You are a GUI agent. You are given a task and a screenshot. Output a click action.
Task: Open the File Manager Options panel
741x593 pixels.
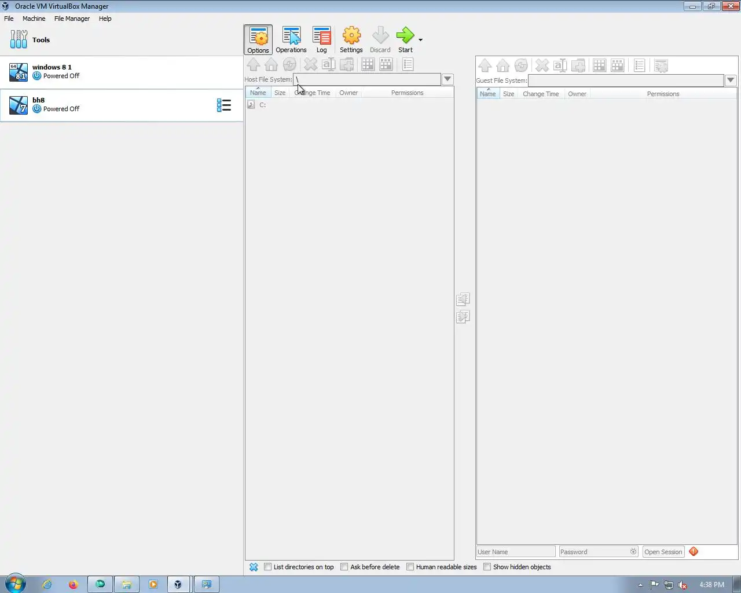coord(258,39)
